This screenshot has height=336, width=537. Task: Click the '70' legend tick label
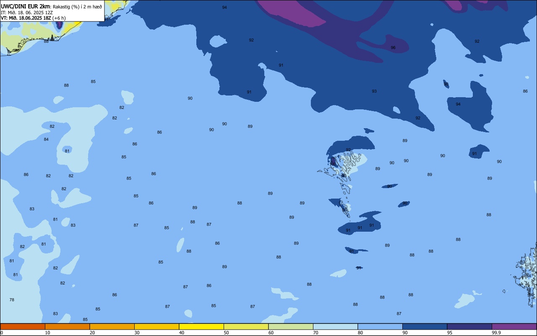[316, 333]
